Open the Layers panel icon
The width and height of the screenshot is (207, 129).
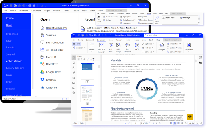point(74,78)
